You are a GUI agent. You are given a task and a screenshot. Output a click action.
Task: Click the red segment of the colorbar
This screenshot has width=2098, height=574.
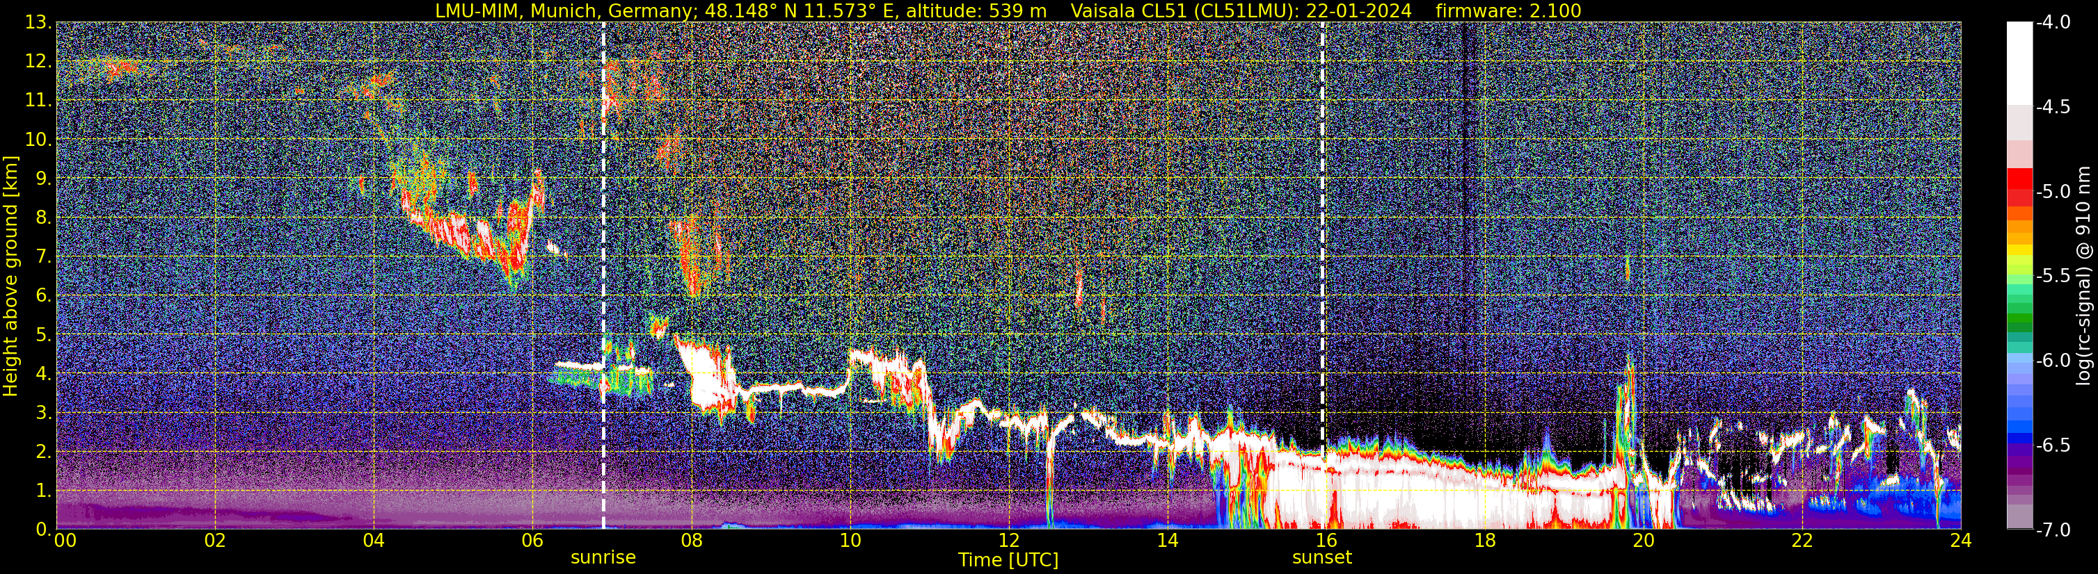(x=2020, y=187)
